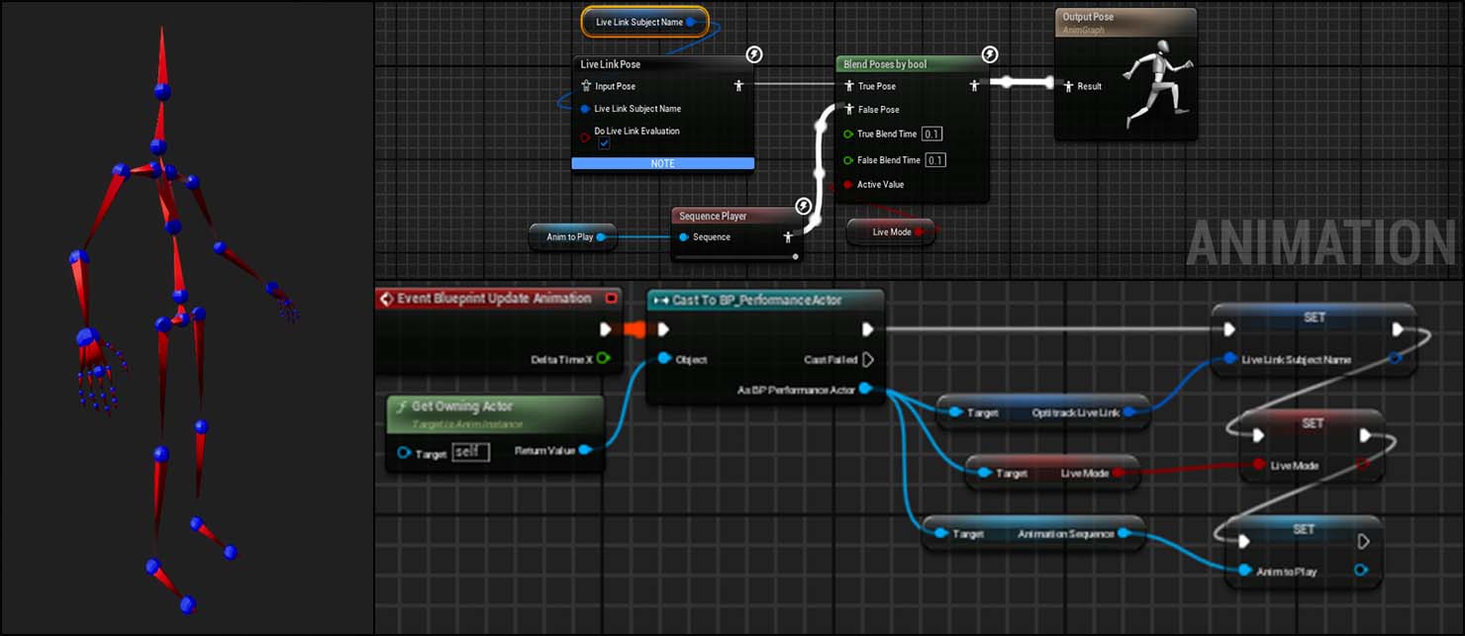The width and height of the screenshot is (1465, 636).
Task: Click the Anim to Play variable getter node
Action: pyautogui.click(x=572, y=236)
